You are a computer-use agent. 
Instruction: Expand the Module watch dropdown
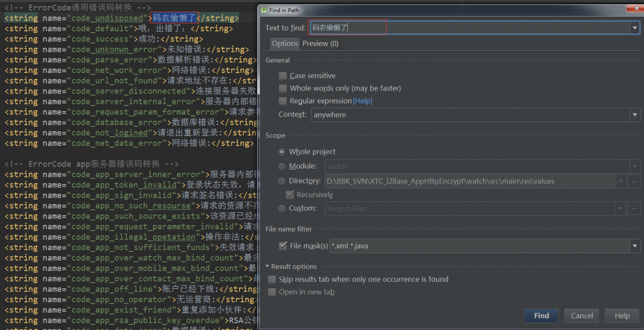point(635,166)
